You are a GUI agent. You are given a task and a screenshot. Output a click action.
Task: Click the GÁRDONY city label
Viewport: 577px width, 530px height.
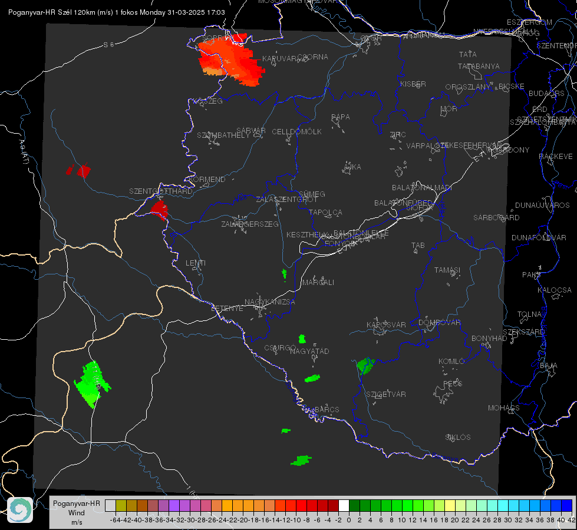(x=512, y=150)
